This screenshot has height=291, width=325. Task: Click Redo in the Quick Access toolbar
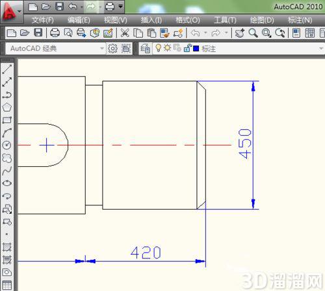pyautogui.click(x=90, y=6)
